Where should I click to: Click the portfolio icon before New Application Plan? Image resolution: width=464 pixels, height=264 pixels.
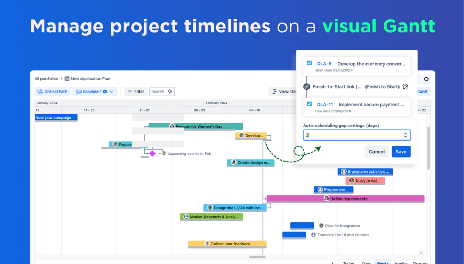pyautogui.click(x=67, y=79)
